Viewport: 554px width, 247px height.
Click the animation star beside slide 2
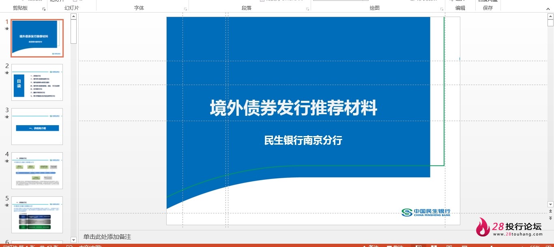(x=6, y=73)
